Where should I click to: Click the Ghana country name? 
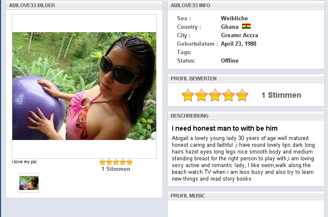pos(230,27)
